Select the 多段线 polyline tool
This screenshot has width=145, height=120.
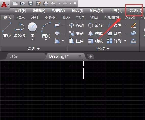click(x=20, y=30)
